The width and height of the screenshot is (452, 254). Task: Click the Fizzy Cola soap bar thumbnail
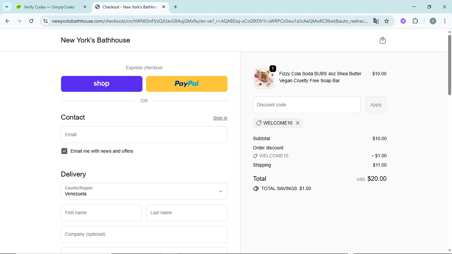tap(264, 77)
